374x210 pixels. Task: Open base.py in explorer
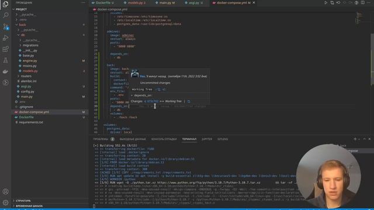(28, 55)
